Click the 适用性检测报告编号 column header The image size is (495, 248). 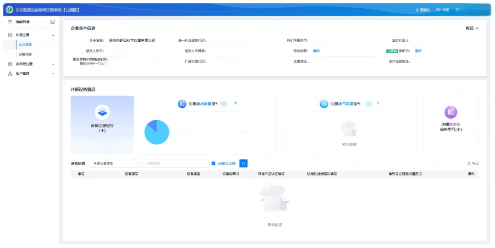322,174
